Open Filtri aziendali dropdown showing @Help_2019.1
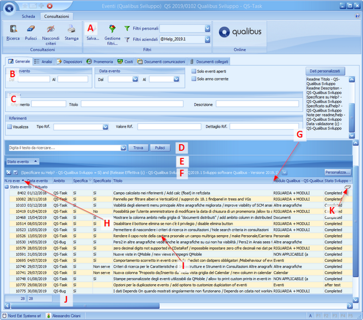363x320 pixels. pos(207,40)
